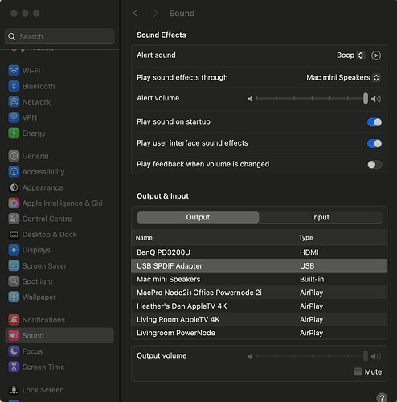Click the Output volume low-speaker icon
397x402 pixels.
coord(250,356)
